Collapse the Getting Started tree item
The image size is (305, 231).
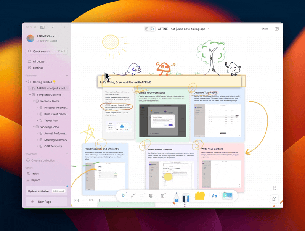coord(26,82)
